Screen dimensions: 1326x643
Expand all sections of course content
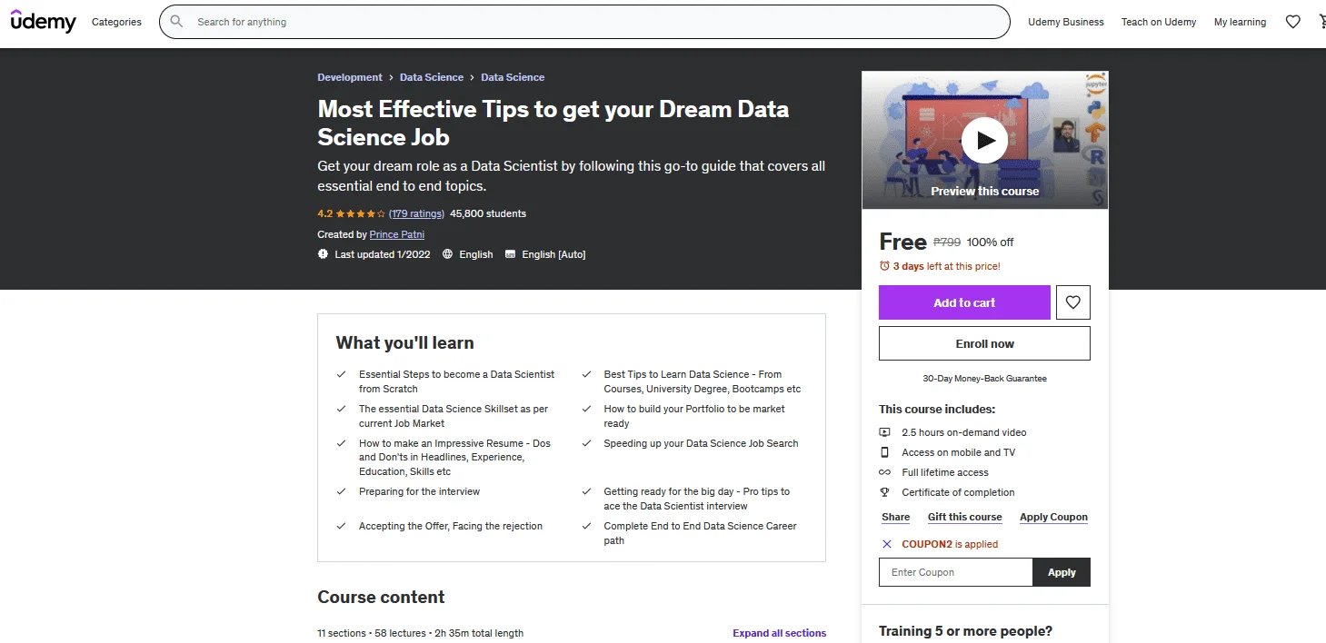[x=780, y=633]
